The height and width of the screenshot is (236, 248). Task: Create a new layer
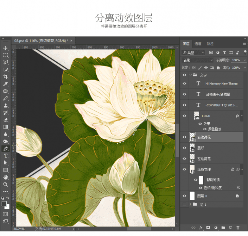pos(231,228)
